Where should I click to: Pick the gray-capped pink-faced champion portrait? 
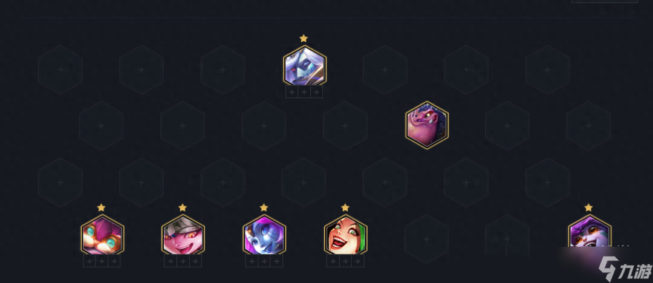(x=183, y=235)
